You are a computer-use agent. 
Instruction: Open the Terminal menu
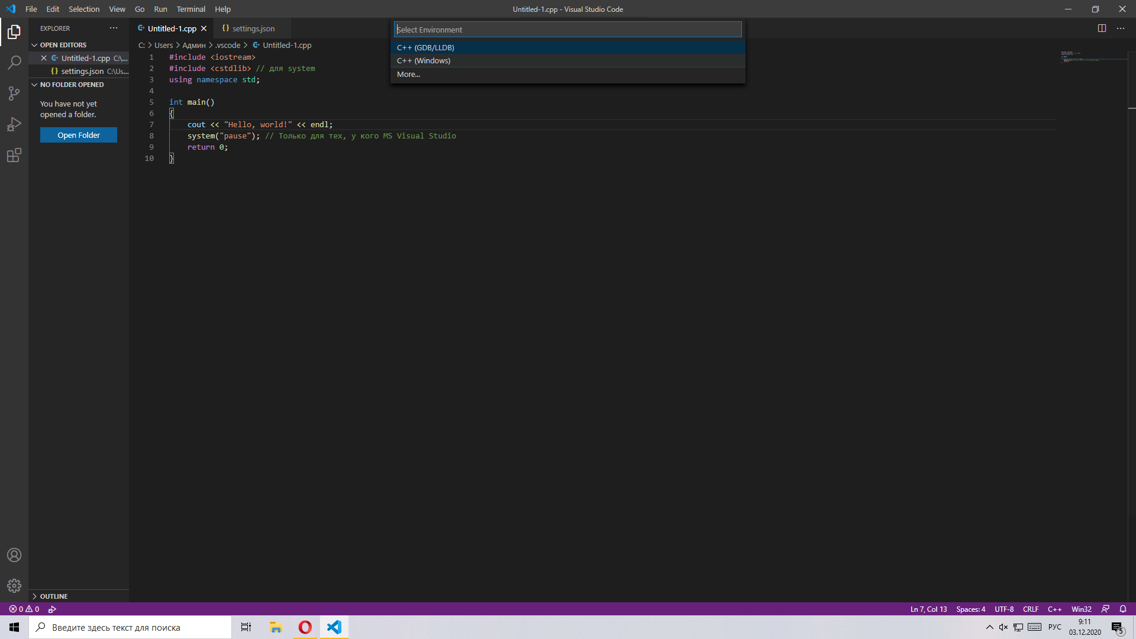click(x=191, y=9)
